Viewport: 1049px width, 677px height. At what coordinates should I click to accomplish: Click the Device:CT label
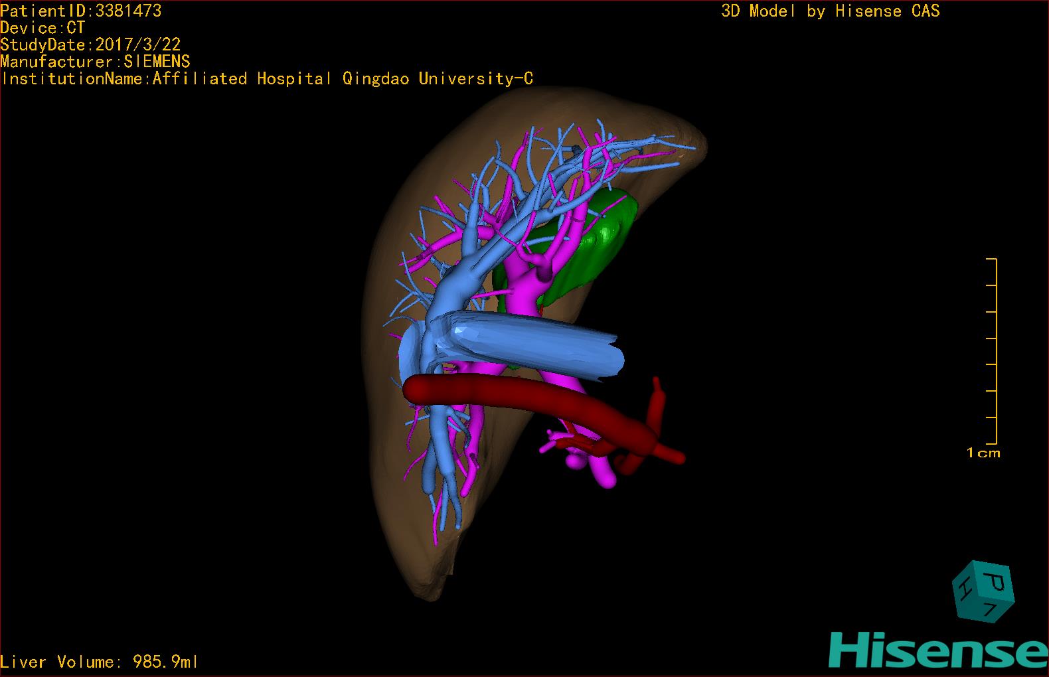pos(42,28)
